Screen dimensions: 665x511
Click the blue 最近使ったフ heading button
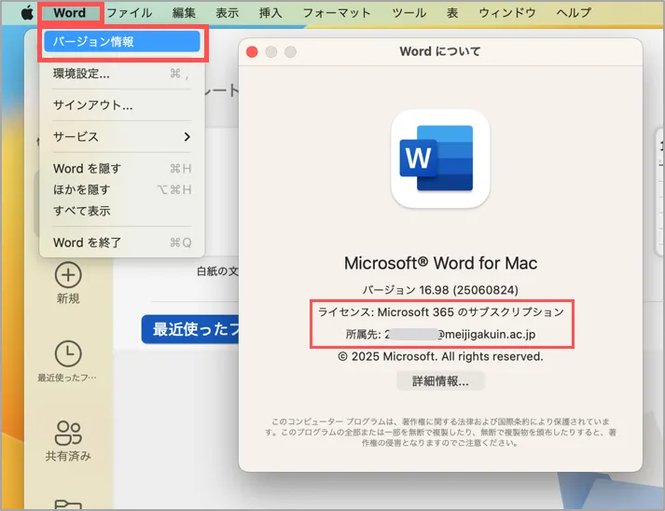coord(190,329)
